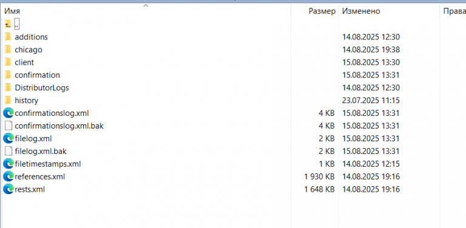Click the blank file icon of filelog.xml.bak
This screenshot has width=466, height=228.
point(8,152)
